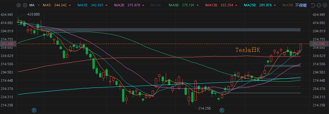
Task: Expand the MA indicator dropdown chevron
Action: coord(39,5)
